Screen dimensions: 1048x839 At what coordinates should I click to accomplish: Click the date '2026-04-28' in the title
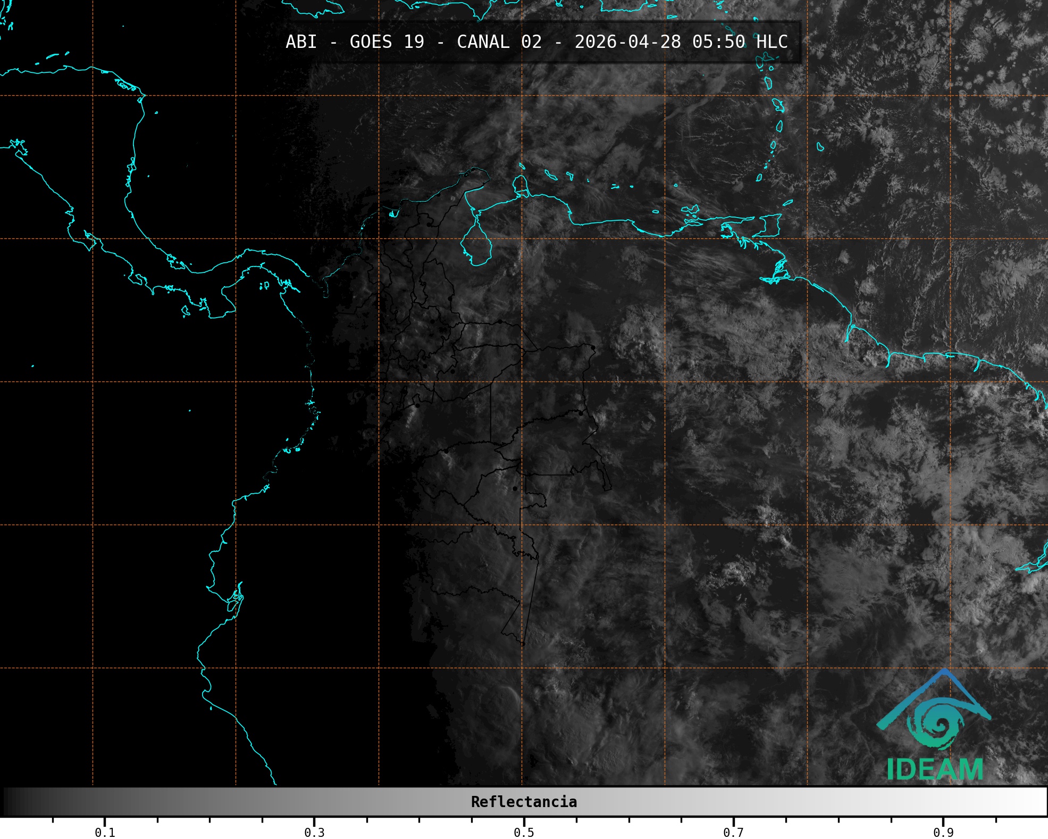point(627,42)
